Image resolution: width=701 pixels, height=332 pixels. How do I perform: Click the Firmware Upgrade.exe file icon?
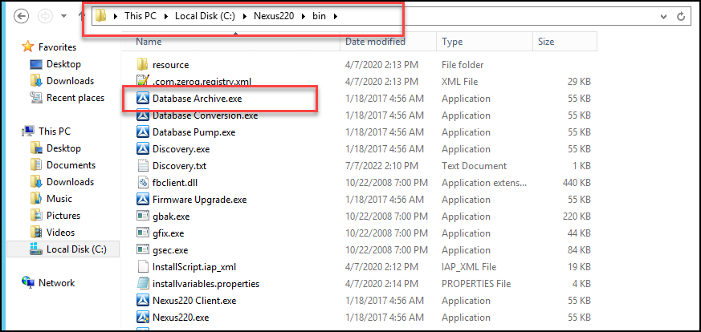pyautogui.click(x=142, y=200)
